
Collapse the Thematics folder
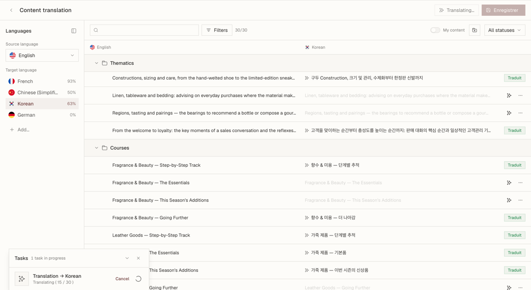96,63
